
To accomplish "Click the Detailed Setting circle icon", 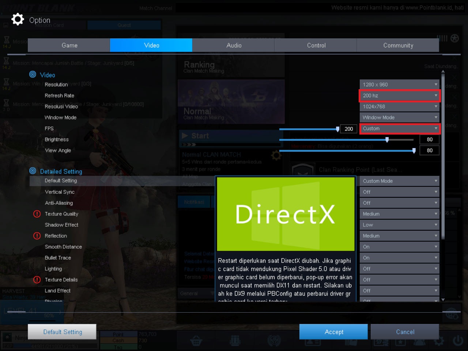I will [x=33, y=171].
